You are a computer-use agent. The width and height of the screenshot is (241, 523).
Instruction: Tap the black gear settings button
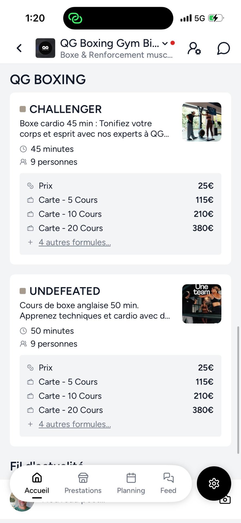pyautogui.click(x=214, y=483)
